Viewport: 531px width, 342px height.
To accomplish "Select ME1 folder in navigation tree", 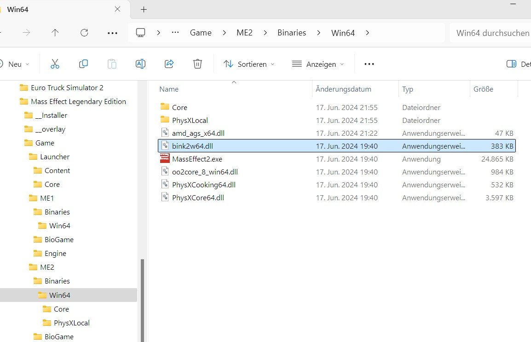I will coord(47,198).
